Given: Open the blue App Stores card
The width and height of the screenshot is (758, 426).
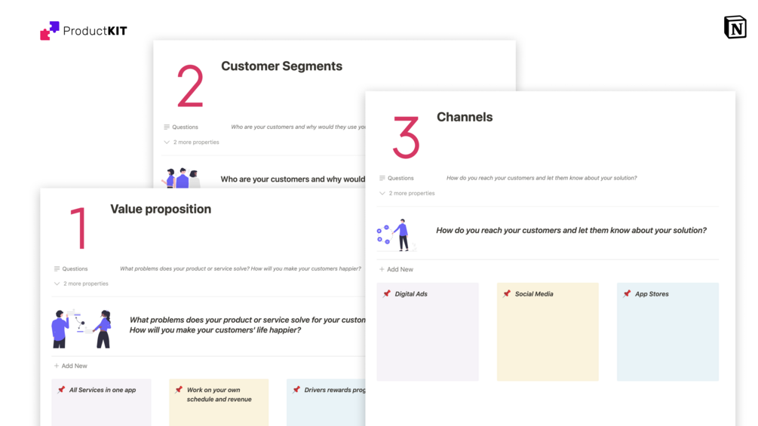Looking at the screenshot, I should point(667,336).
